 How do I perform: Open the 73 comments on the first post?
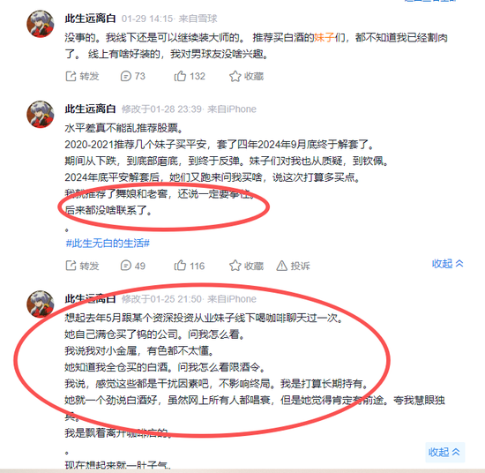pyautogui.click(x=132, y=76)
